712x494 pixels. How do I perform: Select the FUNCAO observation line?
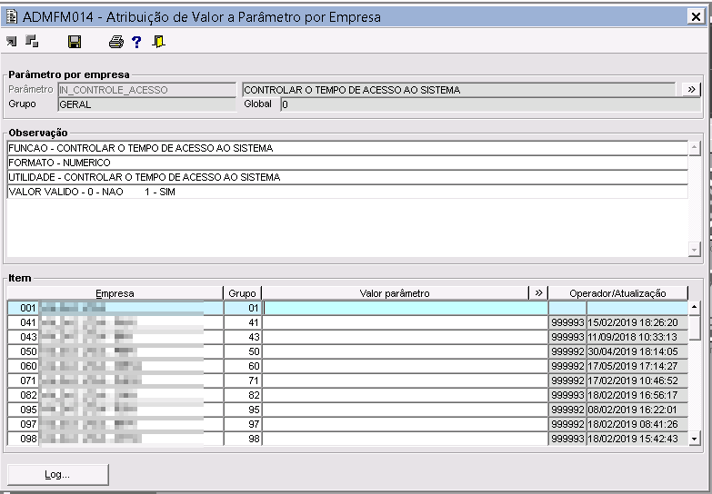tap(347, 148)
